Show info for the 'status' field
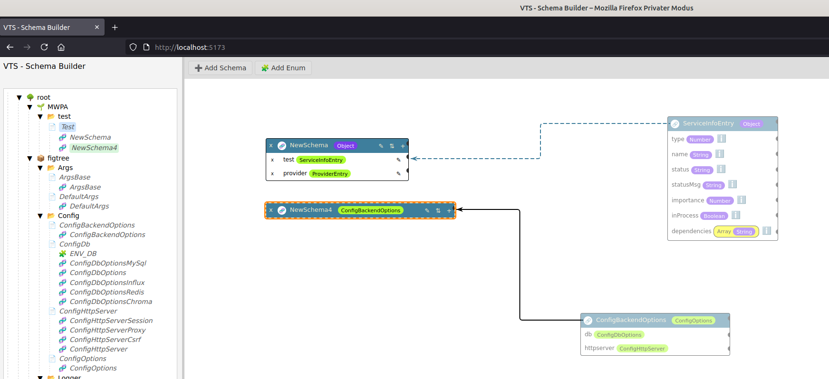Screen dimensions: 829x379 [x=721, y=169]
